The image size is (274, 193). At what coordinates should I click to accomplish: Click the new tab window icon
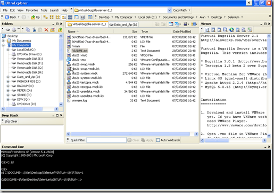(x=171, y=24)
